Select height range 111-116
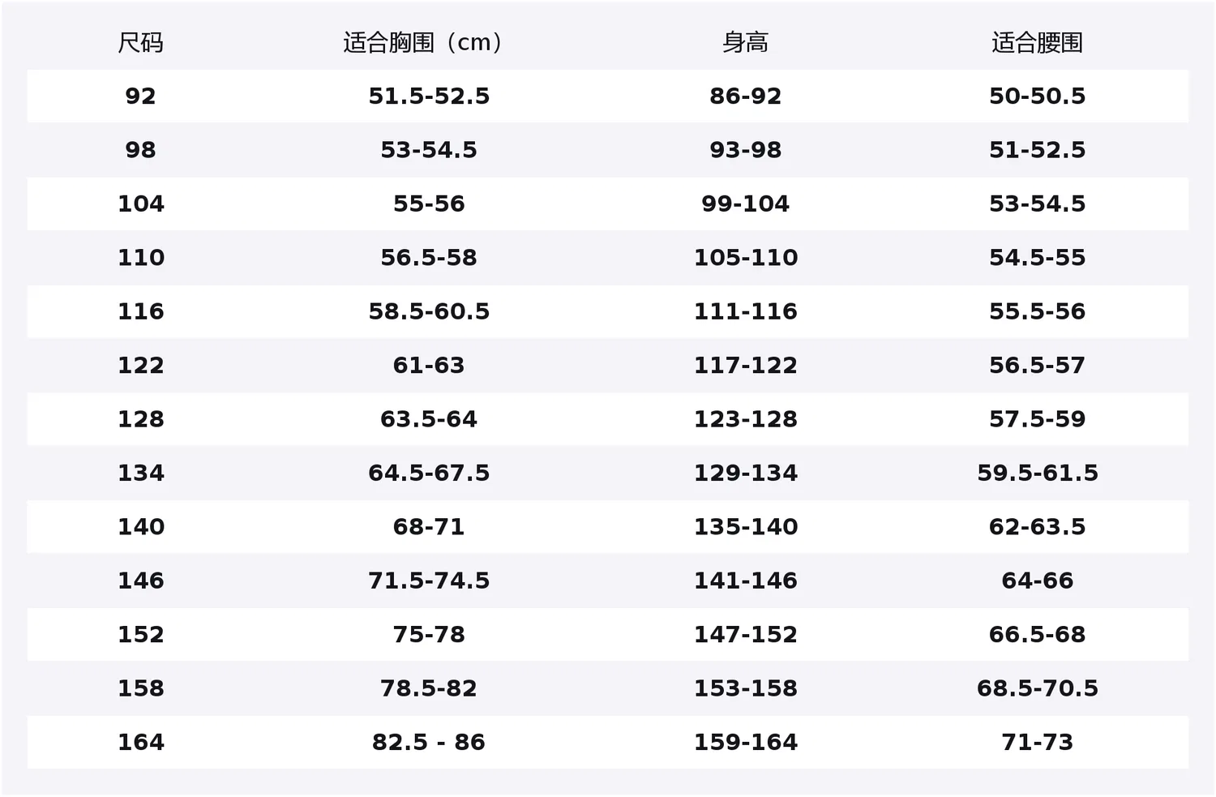 click(x=745, y=311)
